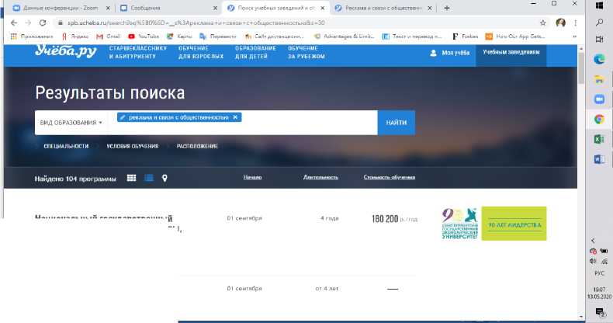Open Обучение за рубежом menu
The height and width of the screenshot is (323, 613).
pyautogui.click(x=306, y=52)
